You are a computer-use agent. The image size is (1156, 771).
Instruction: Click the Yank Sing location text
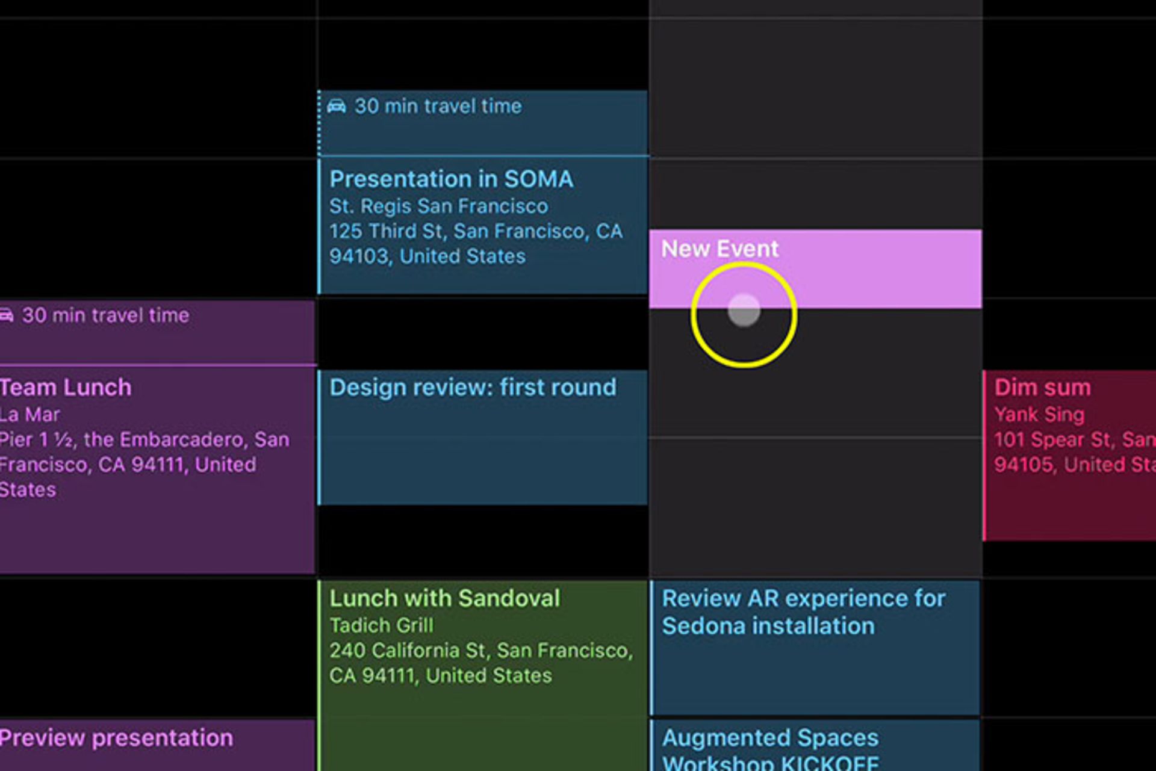pos(1039,415)
